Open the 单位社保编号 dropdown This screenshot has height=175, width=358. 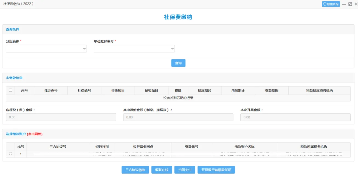click(134, 49)
